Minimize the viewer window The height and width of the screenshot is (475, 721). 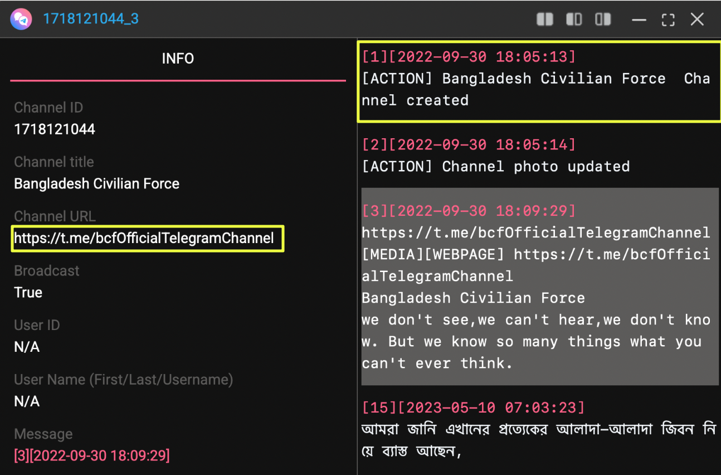coord(639,20)
